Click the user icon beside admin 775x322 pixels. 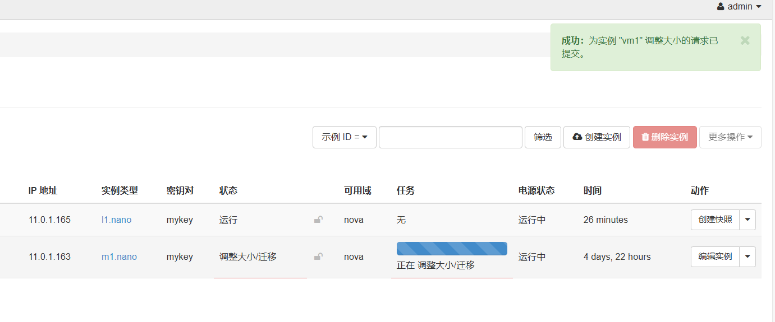[721, 7]
